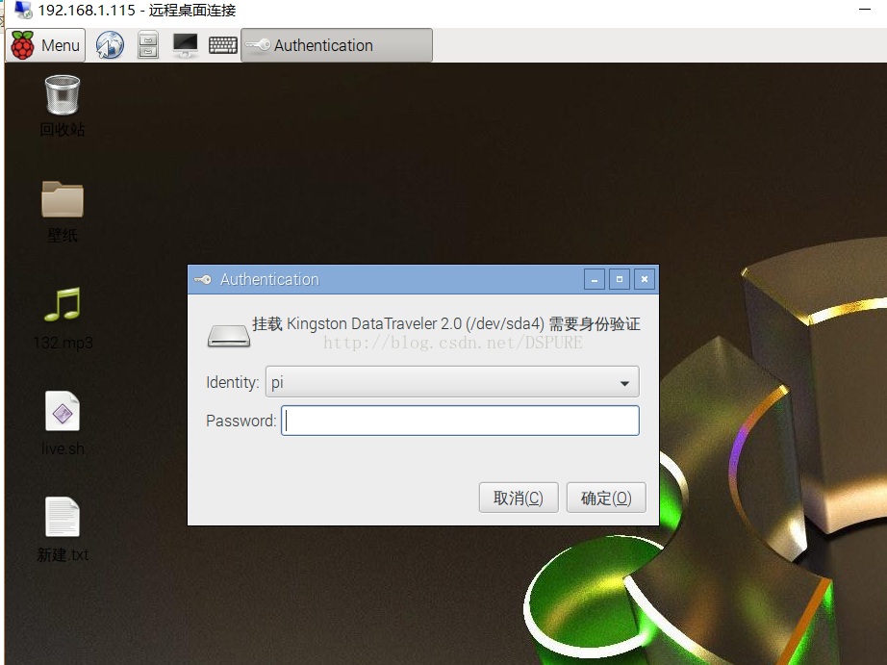Launch the web browser globe icon
The height and width of the screenshot is (665, 887).
coord(110,45)
